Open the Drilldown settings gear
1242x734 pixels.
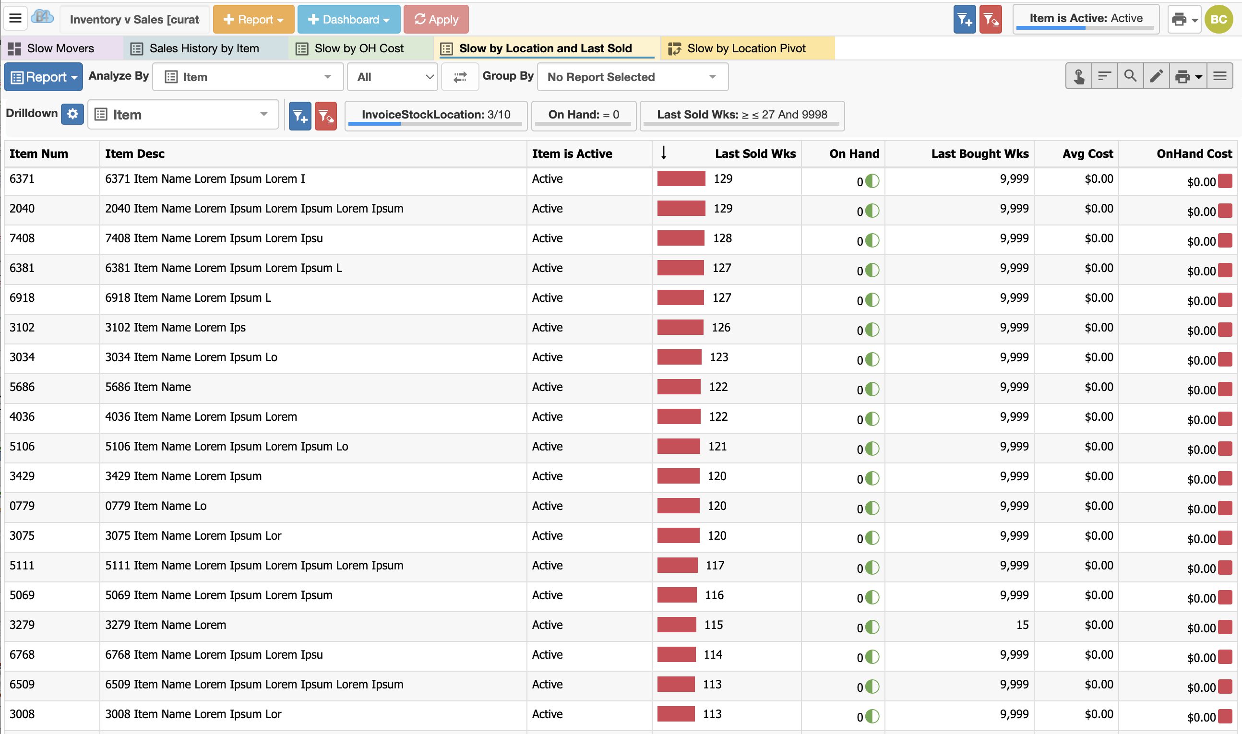(73, 114)
